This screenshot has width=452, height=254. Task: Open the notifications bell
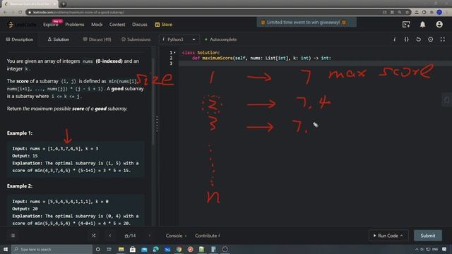422,25
